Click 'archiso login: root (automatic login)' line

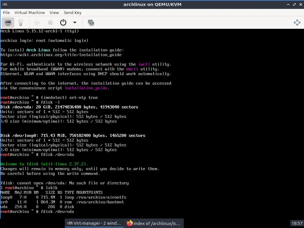tap(45, 40)
